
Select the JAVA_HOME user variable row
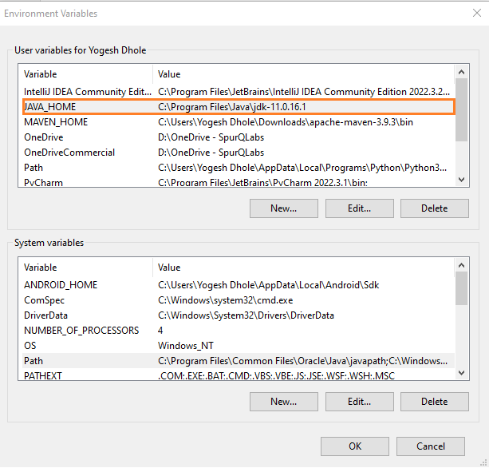(x=239, y=107)
